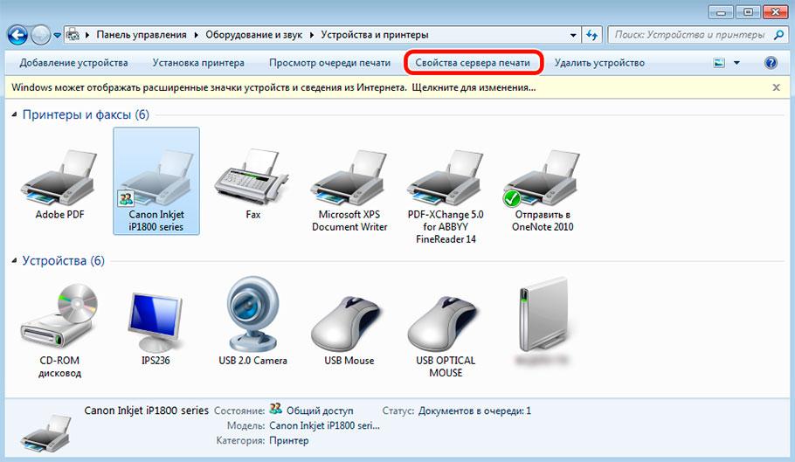
Task: Select the Отправить в OneNote 2010 printer
Action: (x=543, y=178)
